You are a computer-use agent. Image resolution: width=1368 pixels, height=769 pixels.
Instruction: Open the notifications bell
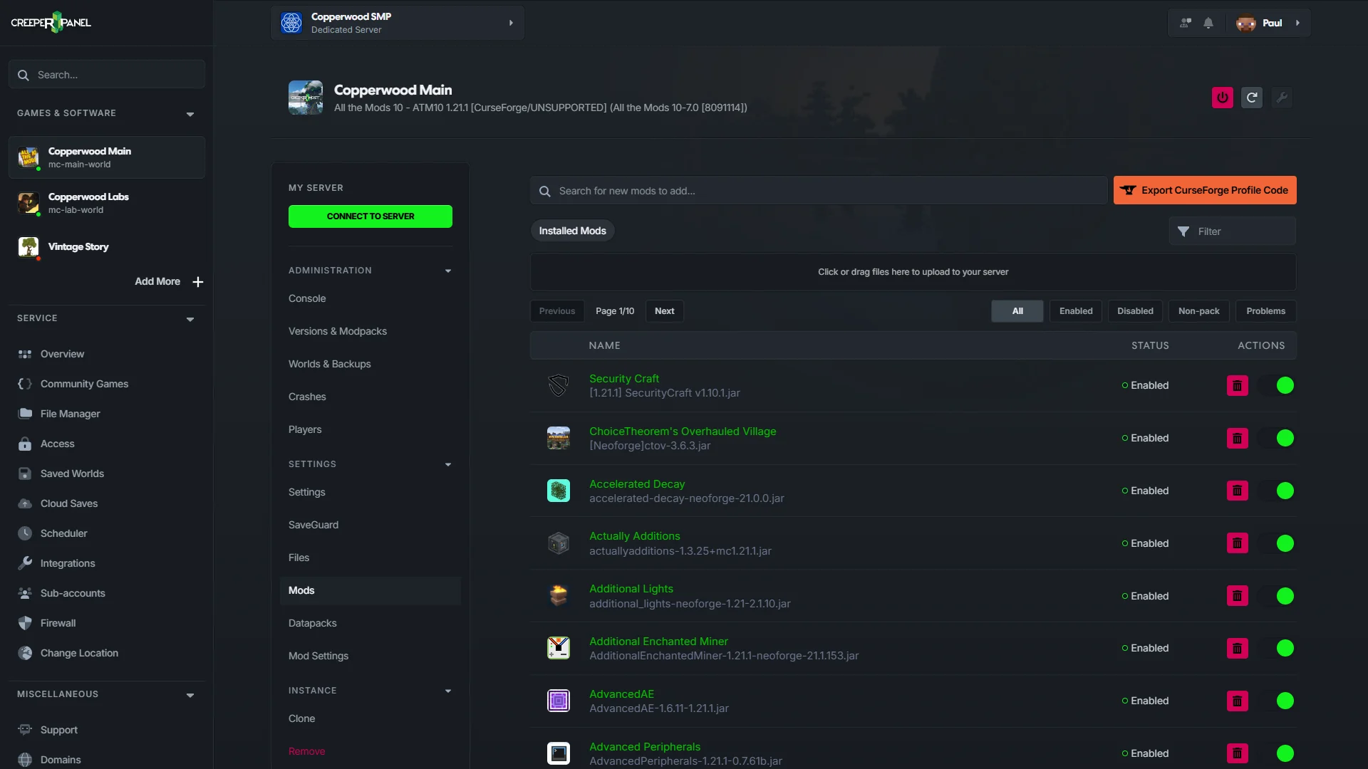1208,23
